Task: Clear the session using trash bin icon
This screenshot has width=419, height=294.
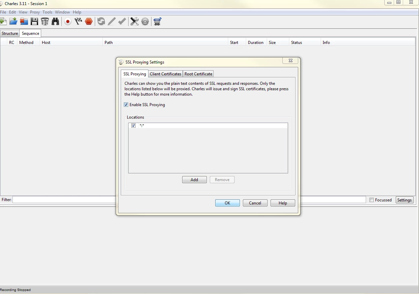Action: coord(45,22)
